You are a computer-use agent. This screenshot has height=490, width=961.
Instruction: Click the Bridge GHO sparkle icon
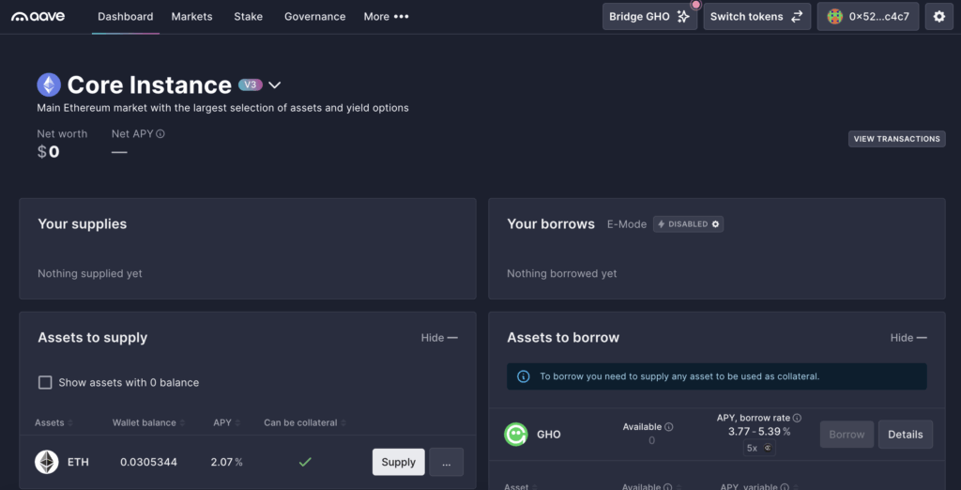point(683,17)
